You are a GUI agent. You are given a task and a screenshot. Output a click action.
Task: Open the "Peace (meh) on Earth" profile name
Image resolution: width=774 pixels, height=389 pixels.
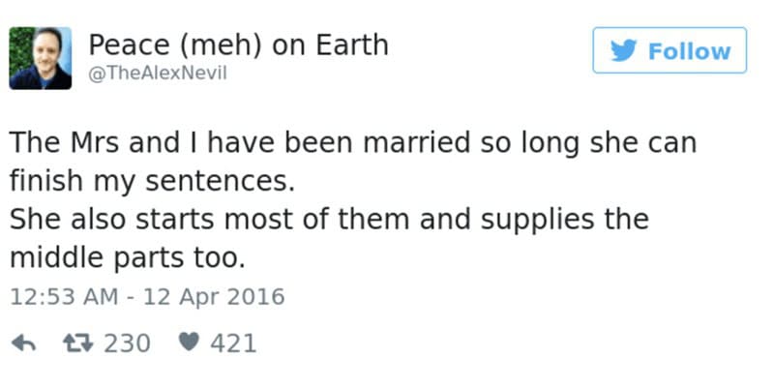click(238, 45)
